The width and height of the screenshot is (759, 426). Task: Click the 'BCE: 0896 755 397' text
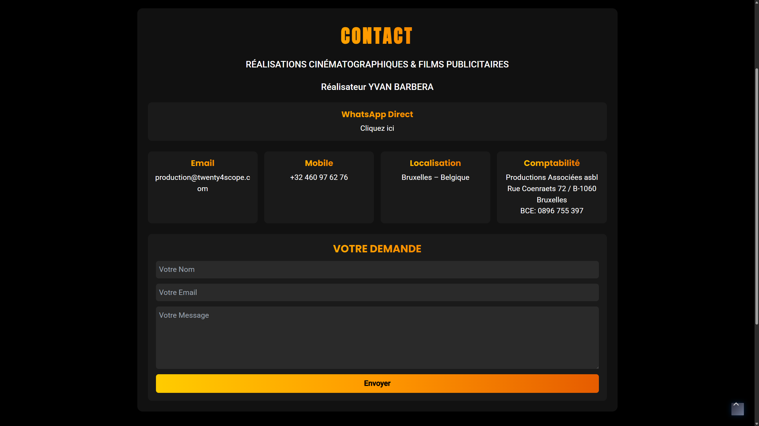click(551, 211)
